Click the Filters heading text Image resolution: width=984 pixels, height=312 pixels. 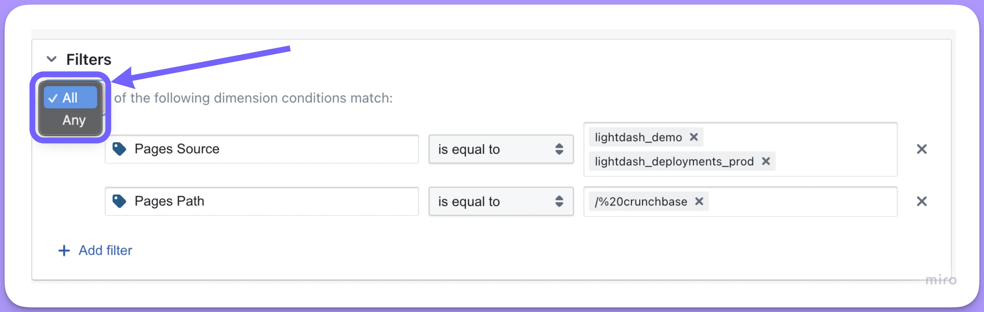coord(89,59)
